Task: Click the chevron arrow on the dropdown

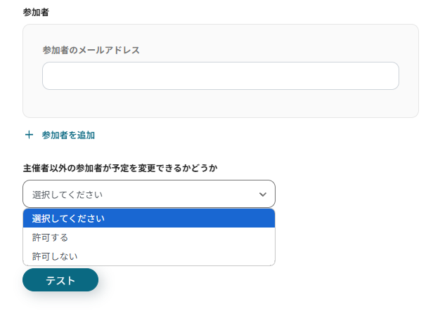Action: click(263, 194)
